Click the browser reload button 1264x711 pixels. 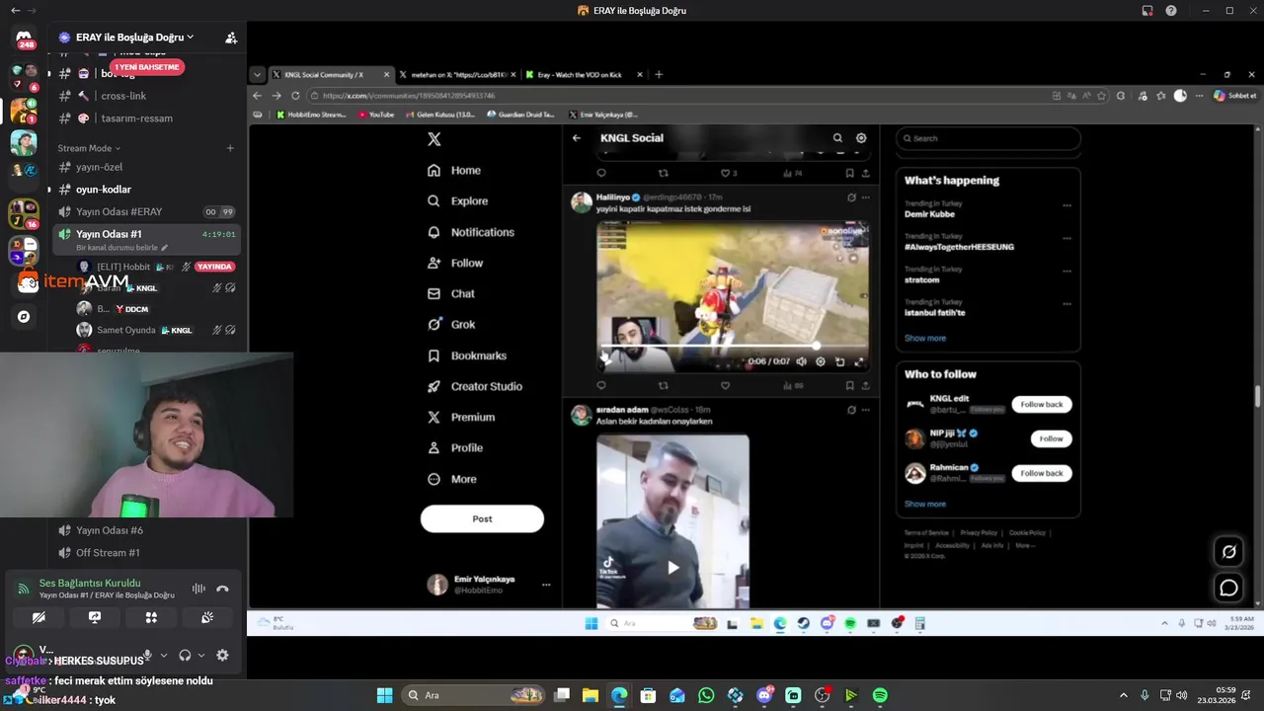(x=295, y=96)
